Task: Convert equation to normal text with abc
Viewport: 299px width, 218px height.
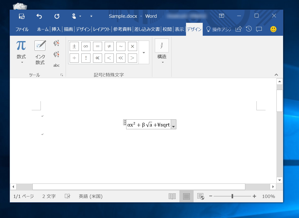Action: pos(56,65)
